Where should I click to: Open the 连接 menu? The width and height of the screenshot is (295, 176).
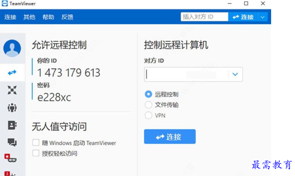[10, 17]
